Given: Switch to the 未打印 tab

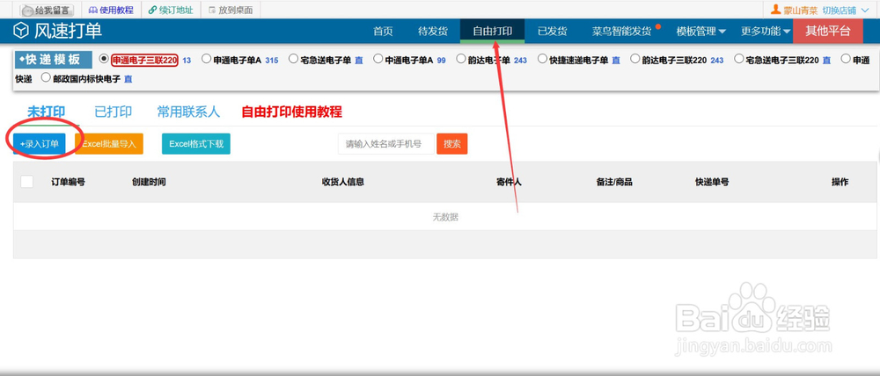Looking at the screenshot, I should click(46, 112).
